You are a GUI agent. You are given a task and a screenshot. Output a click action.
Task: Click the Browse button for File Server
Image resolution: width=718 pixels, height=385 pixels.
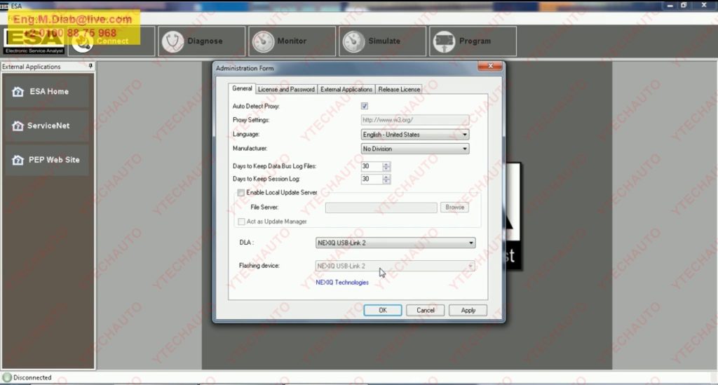(x=454, y=208)
